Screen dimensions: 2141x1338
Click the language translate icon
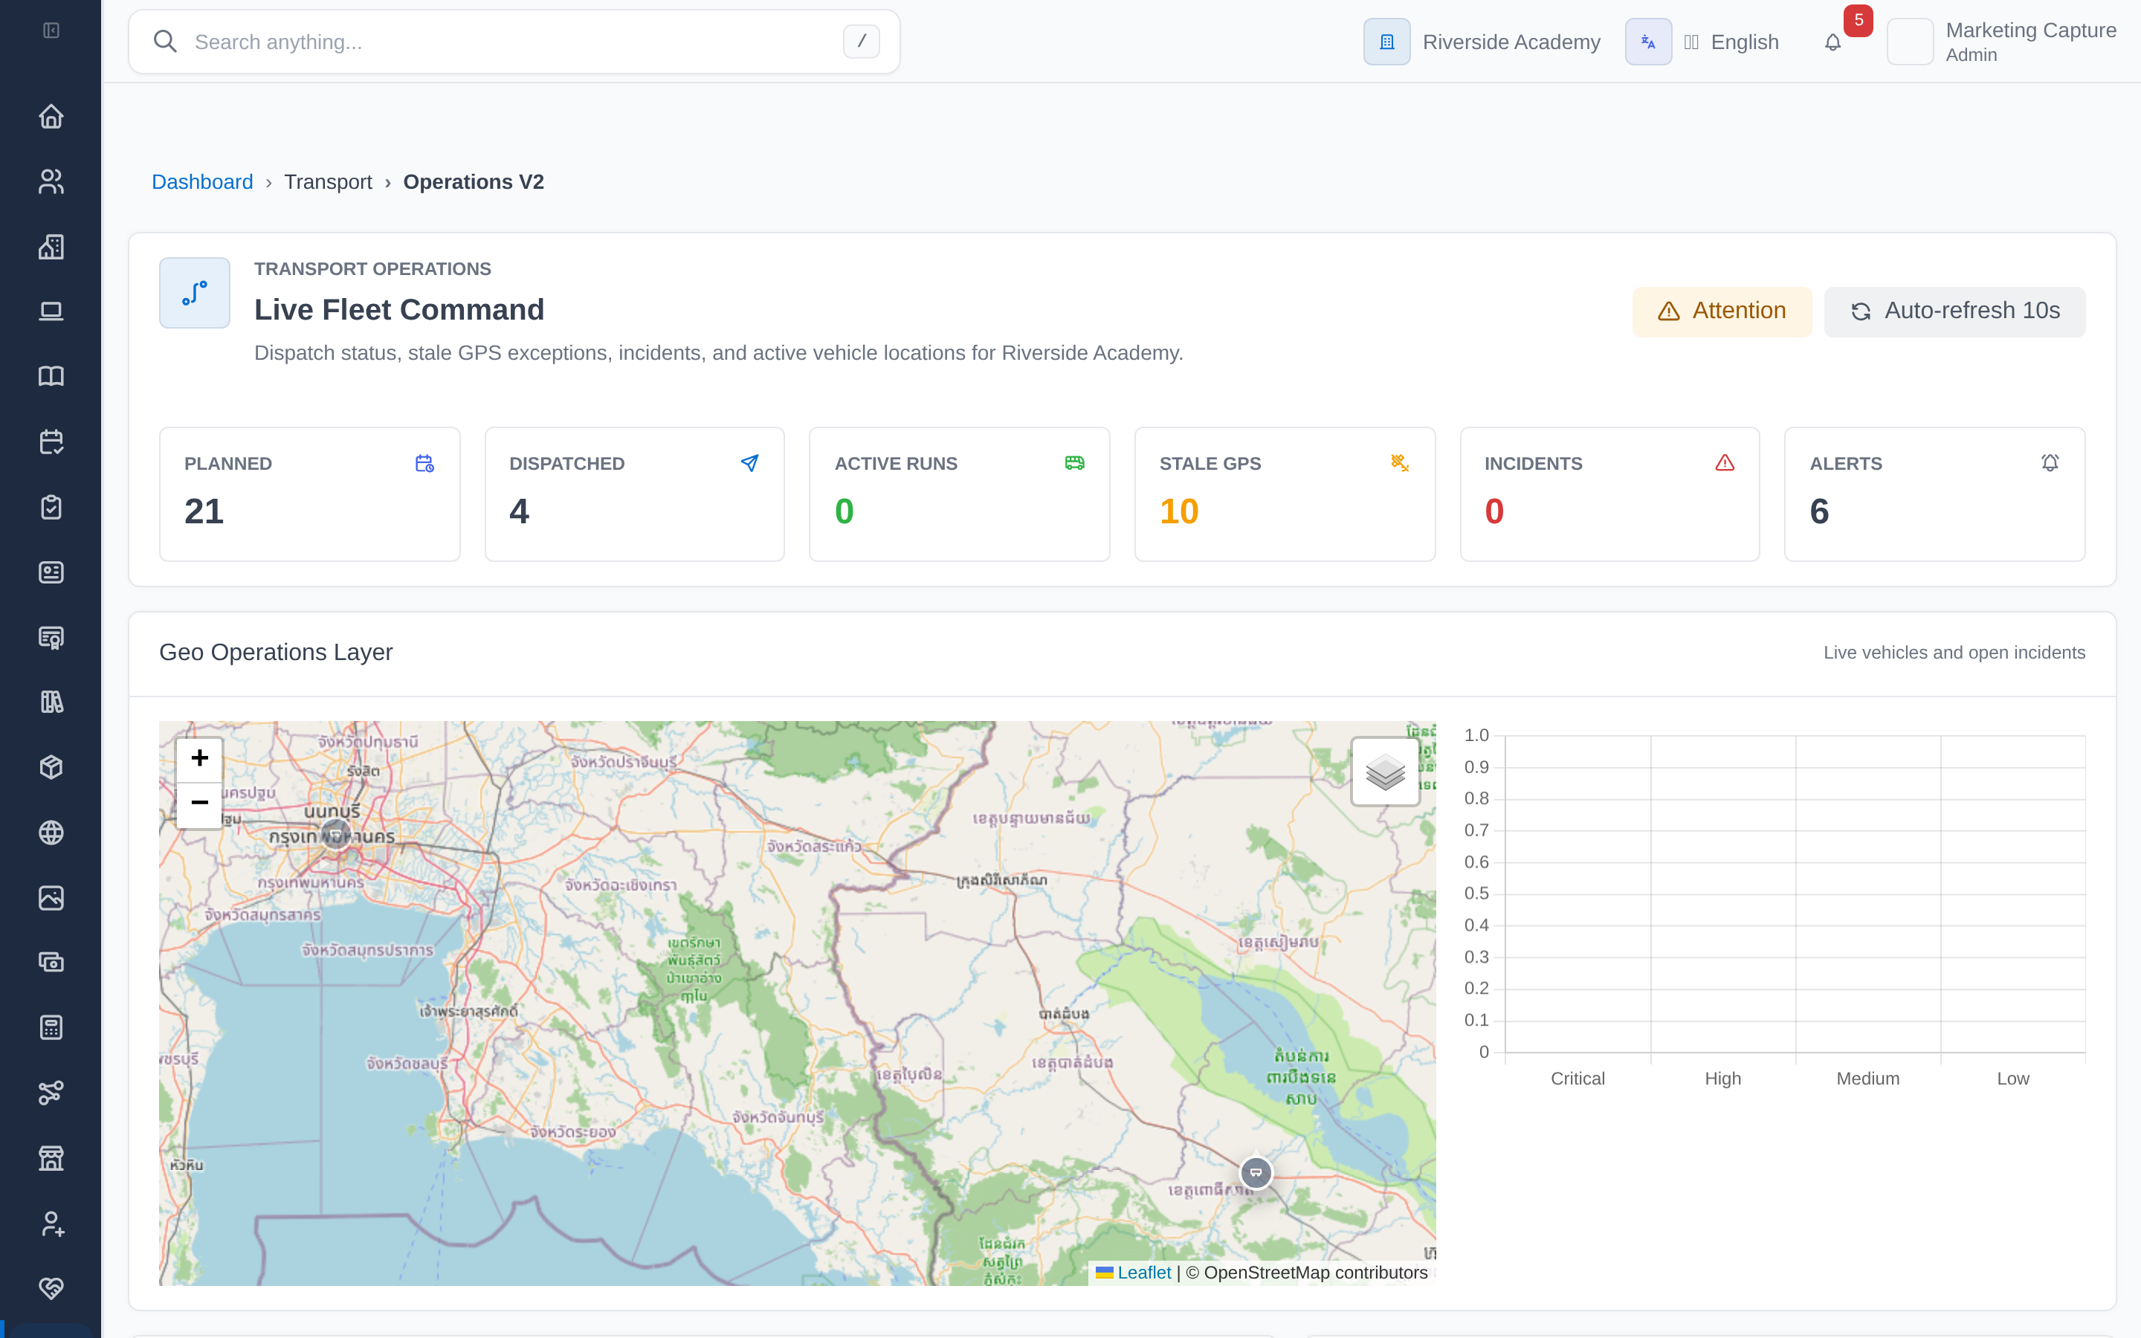click(1648, 42)
